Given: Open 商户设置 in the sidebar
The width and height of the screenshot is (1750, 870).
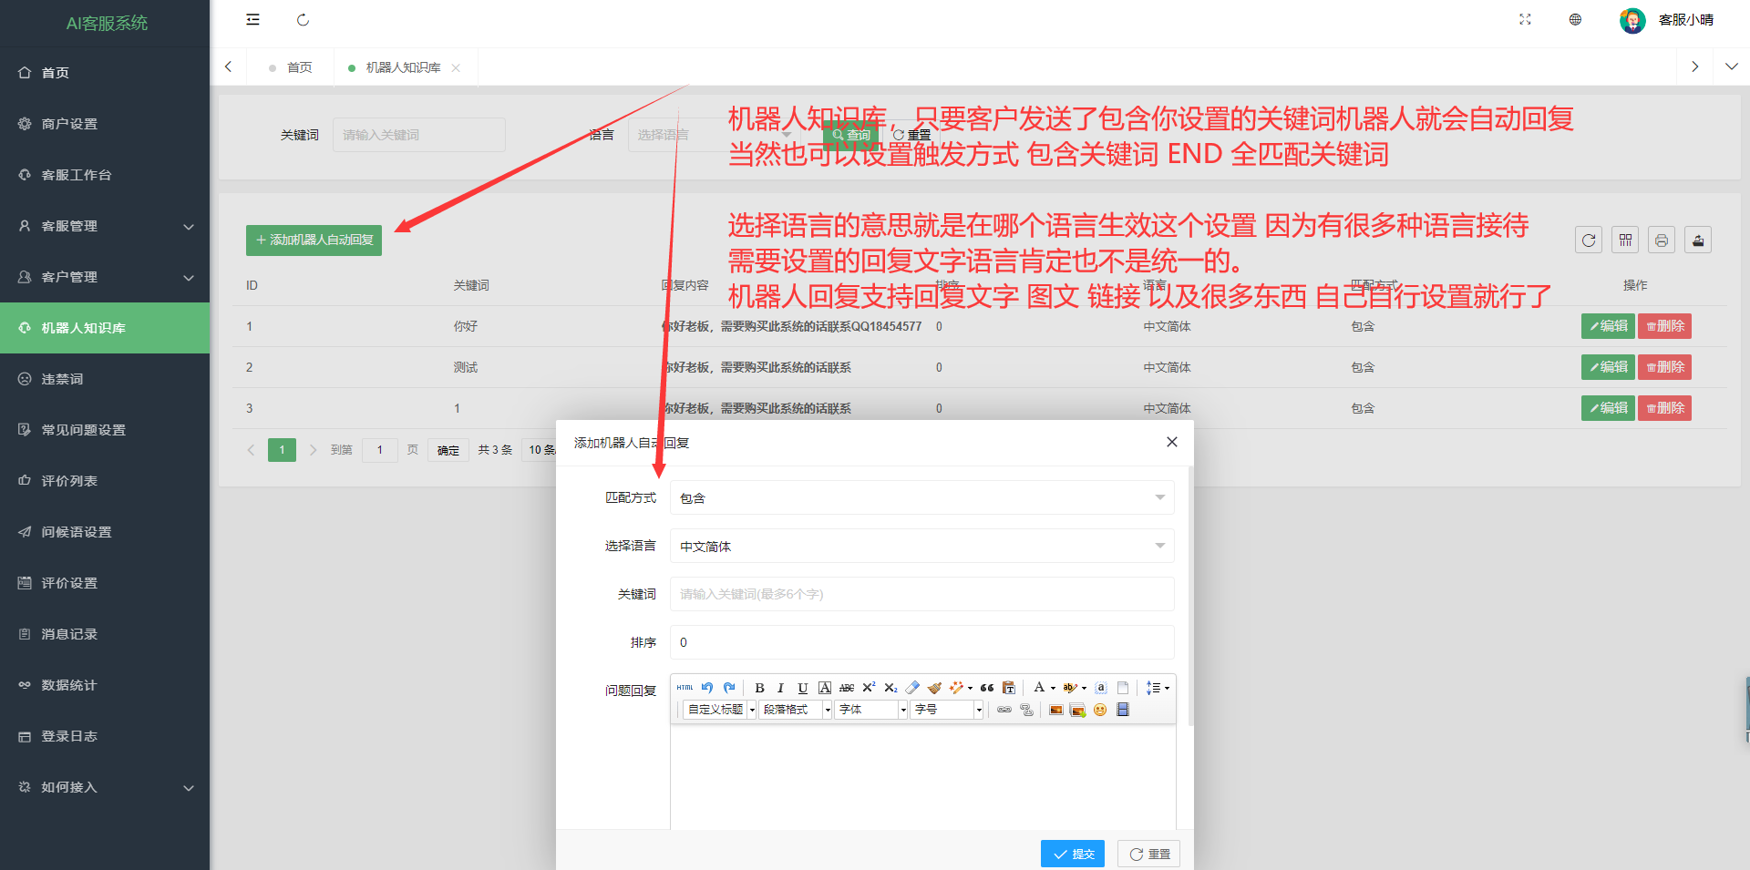Looking at the screenshot, I should [x=105, y=124].
